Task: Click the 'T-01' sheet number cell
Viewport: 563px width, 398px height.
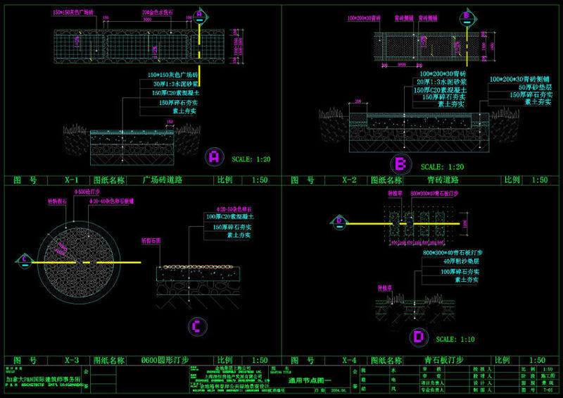Action: click(548, 390)
